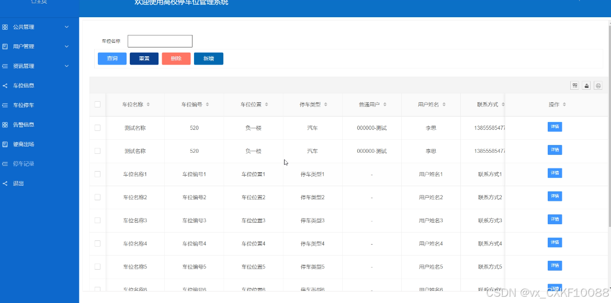Open 详情 for row 车位名称2

pos(555,196)
